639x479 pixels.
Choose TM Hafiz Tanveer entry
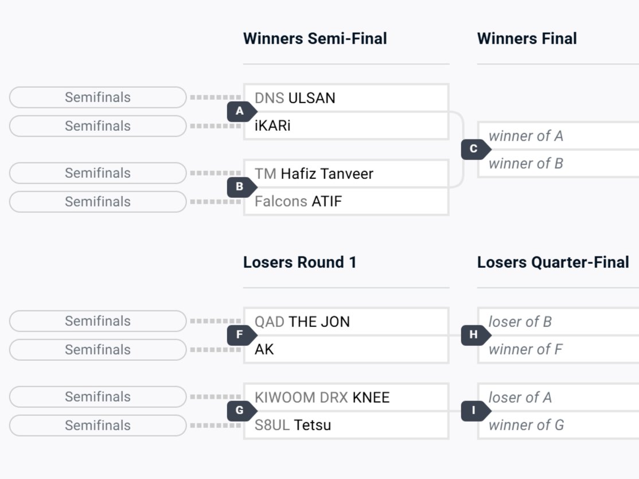tap(346, 174)
